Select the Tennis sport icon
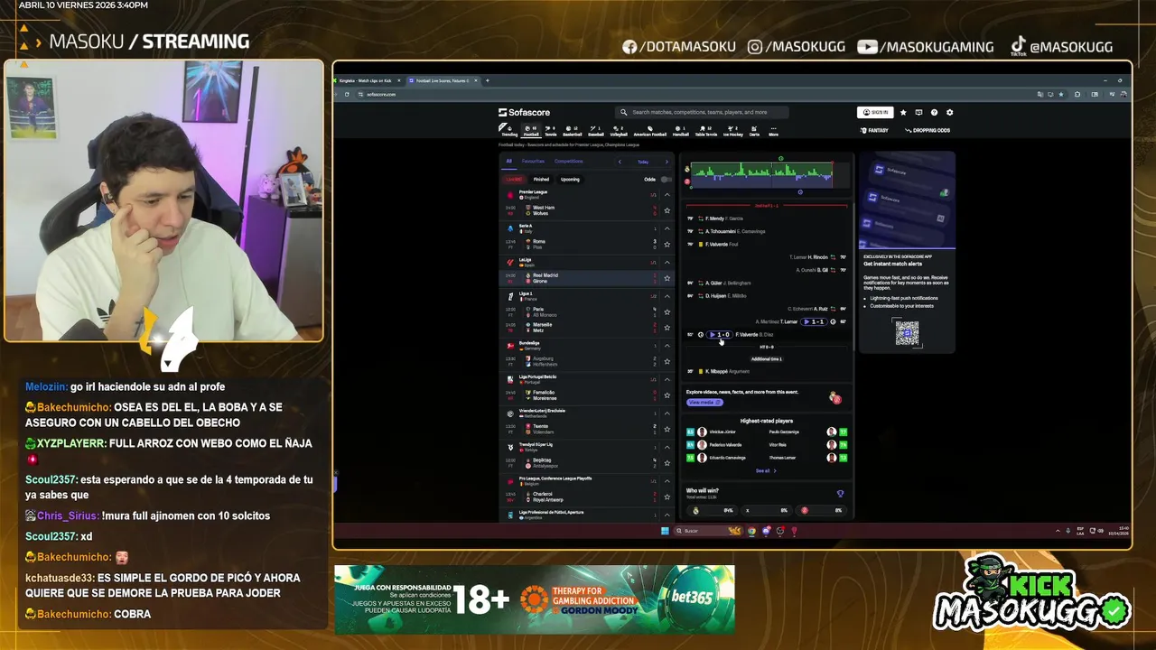The height and width of the screenshot is (650, 1156). pos(550,131)
